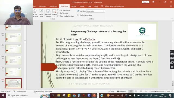The height and width of the screenshot is (98, 174).
Task: Click zoom out minus button
Action: pos(150,91)
